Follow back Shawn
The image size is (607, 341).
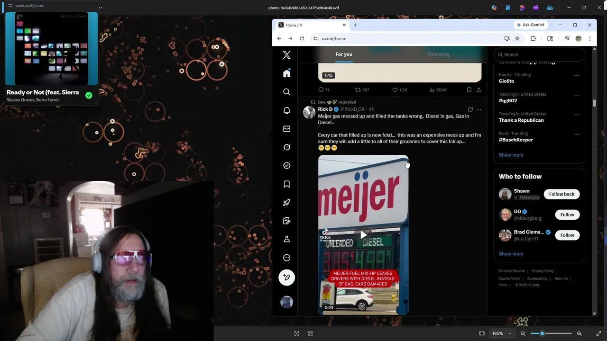[x=561, y=194]
